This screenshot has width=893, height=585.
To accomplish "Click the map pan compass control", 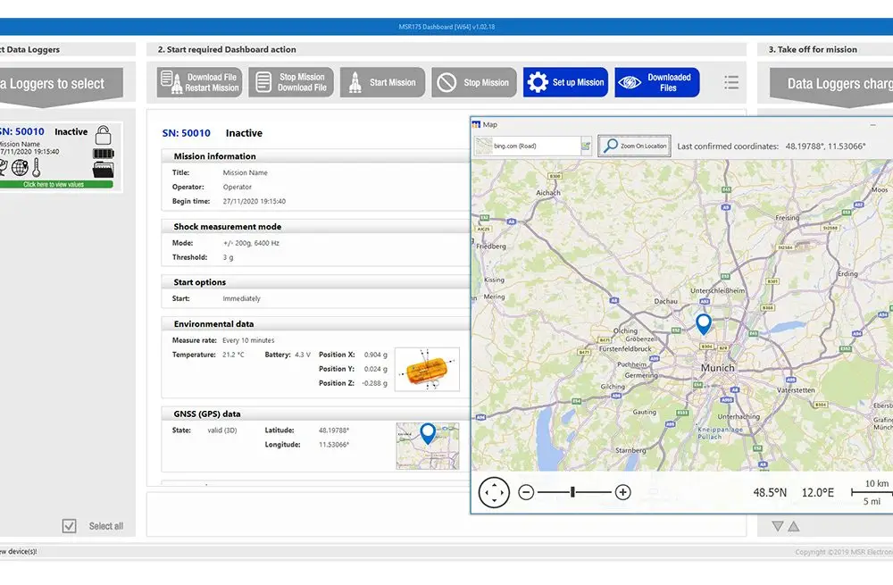I will [x=494, y=492].
